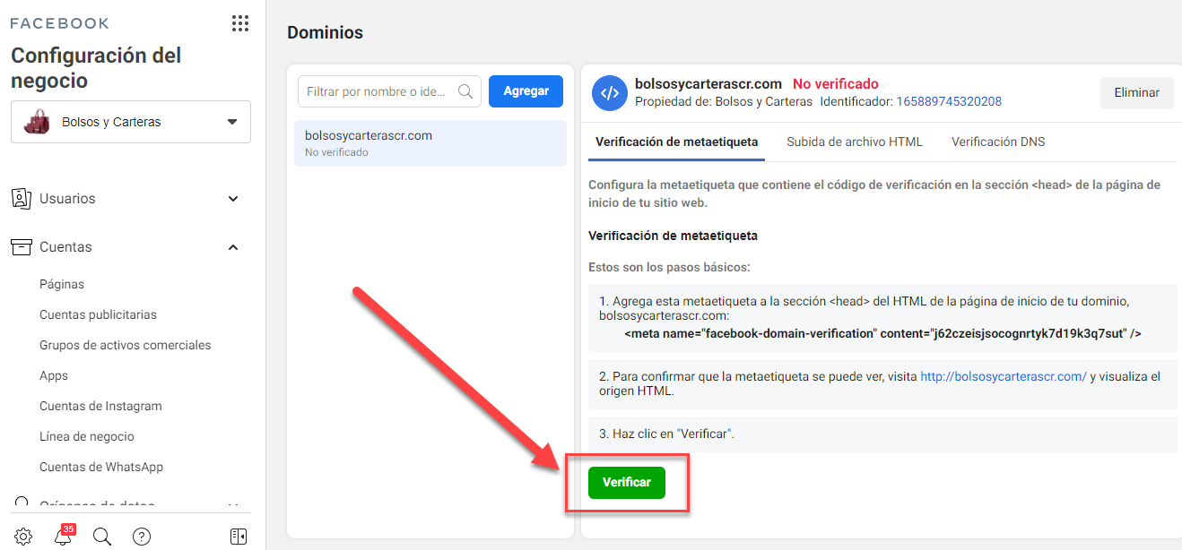Open Cuentas publicitarias in the sidebar

[98, 314]
